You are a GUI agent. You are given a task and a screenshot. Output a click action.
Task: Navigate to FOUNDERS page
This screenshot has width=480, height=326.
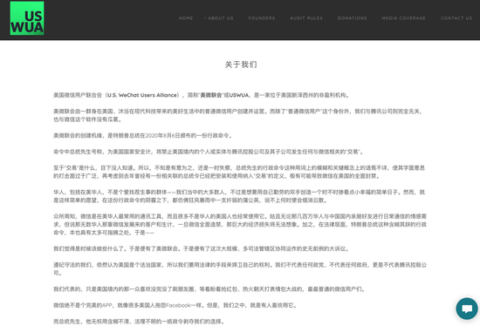[262, 18]
